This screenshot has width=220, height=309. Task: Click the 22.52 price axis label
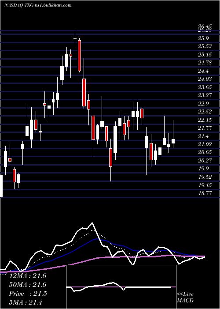(205, 112)
